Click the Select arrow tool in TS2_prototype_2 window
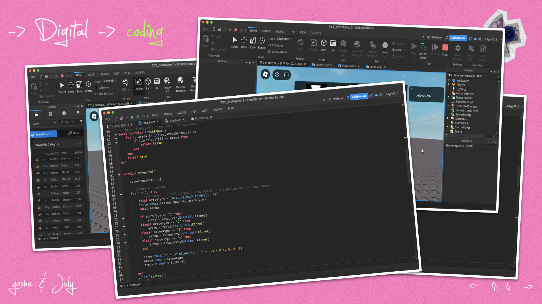542x304 pixels. 235,42
